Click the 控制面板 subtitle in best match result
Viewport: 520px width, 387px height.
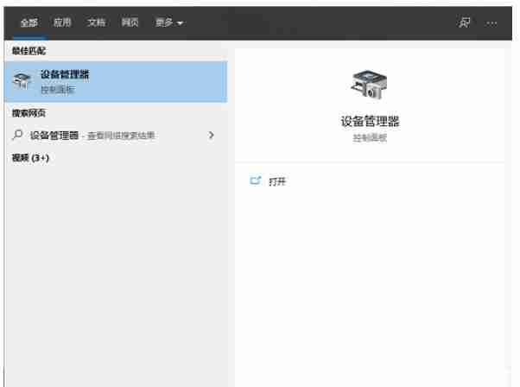(57, 90)
